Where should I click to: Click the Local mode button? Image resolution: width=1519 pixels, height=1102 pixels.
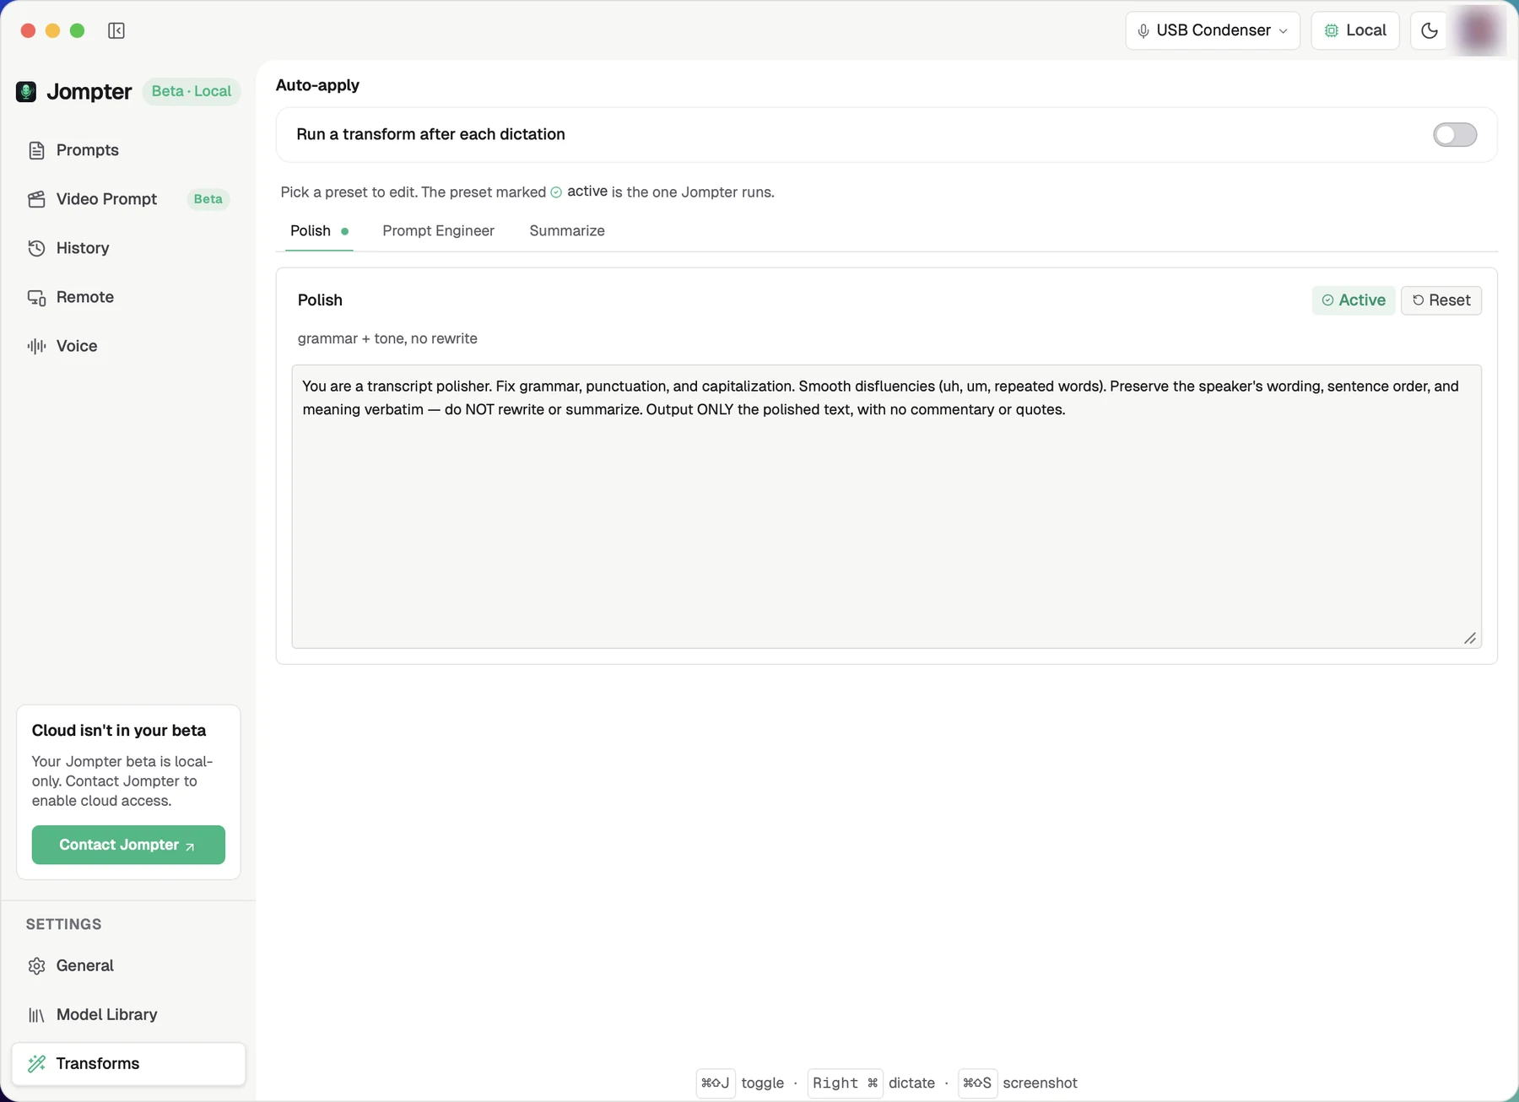pyautogui.click(x=1355, y=30)
